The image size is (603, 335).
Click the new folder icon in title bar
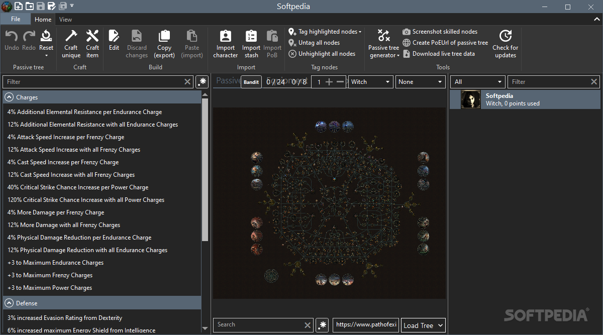click(30, 6)
